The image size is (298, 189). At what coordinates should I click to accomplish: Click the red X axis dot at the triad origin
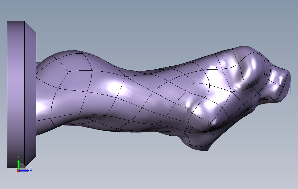tap(18, 171)
